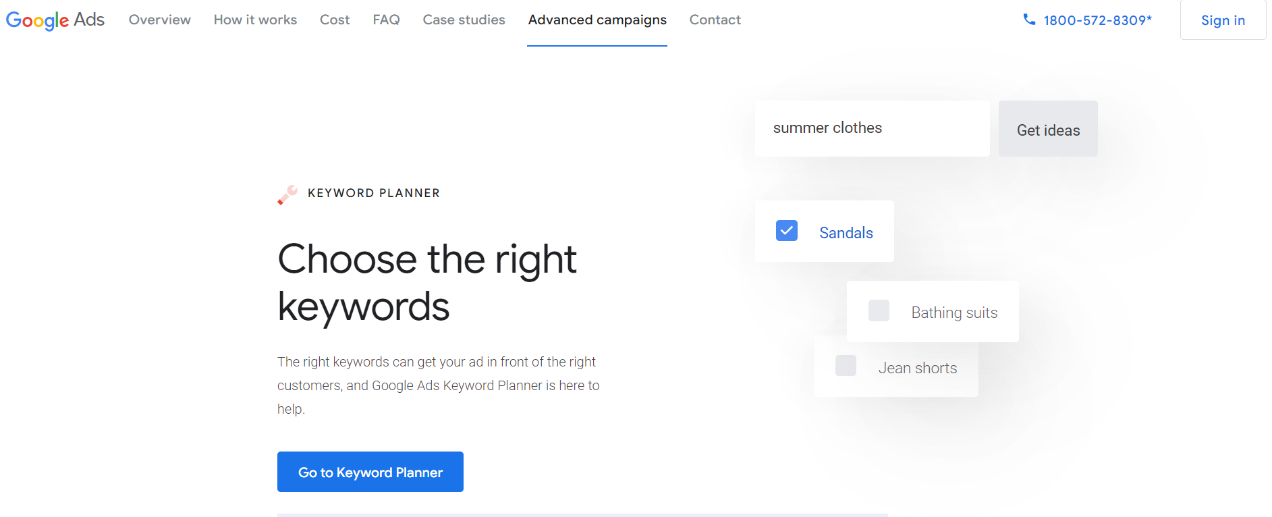The width and height of the screenshot is (1272, 517).
Task: Click the phone icon beside the number
Action: (1029, 20)
